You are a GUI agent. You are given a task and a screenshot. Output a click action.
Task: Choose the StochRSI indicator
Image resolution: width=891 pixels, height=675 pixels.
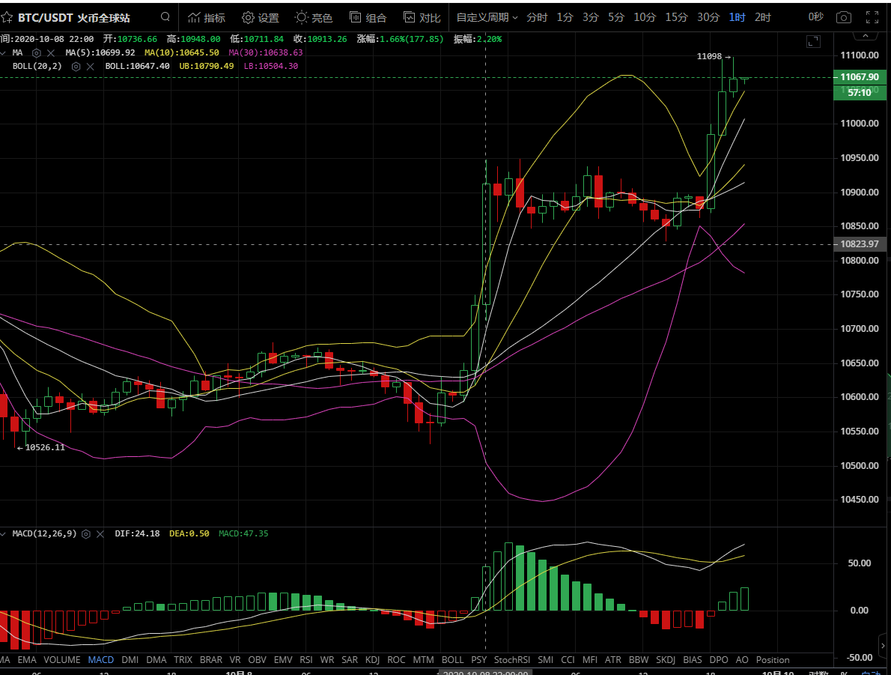tap(512, 660)
